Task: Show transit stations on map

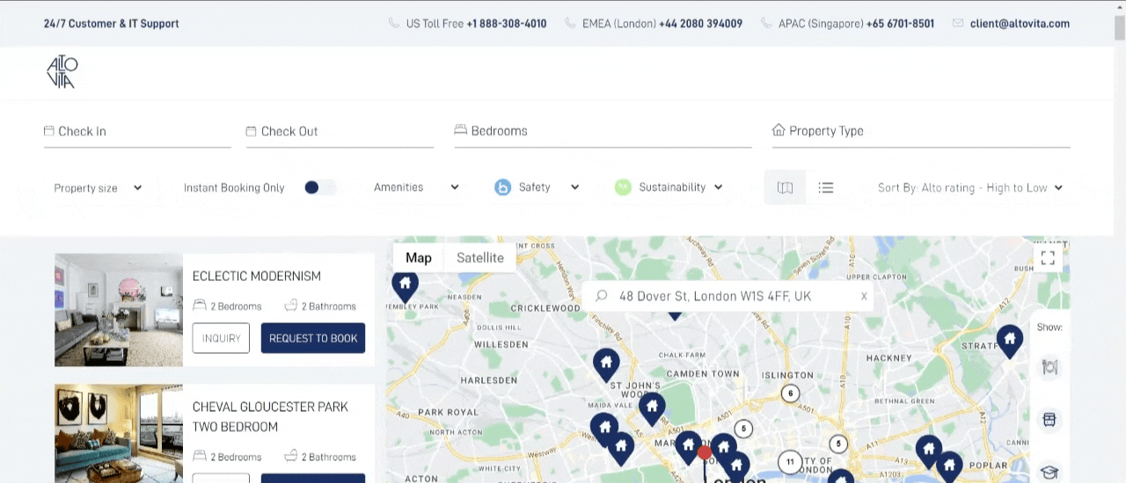Action: pos(1049,420)
